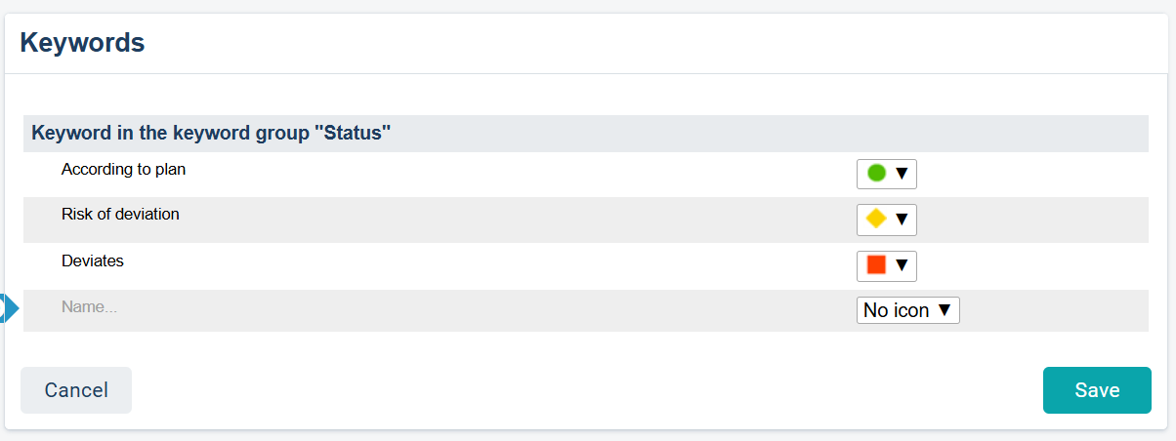Choose icon for the According to plan keyword
This screenshot has height=441, width=1176.
tap(887, 174)
